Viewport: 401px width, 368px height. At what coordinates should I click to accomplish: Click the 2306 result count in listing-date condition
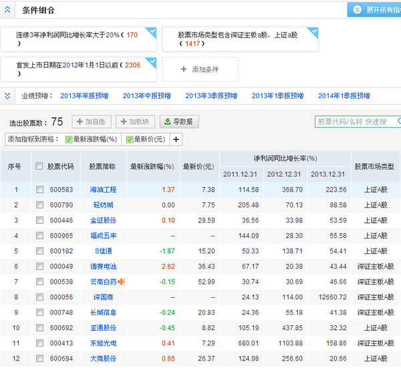coord(132,65)
